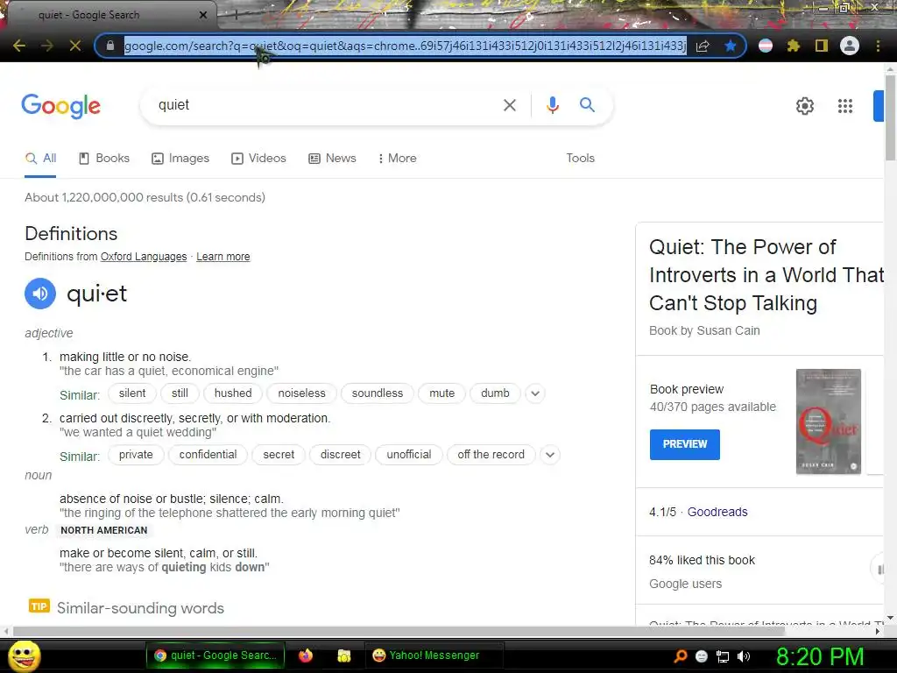This screenshot has height=673, width=897.
Task: Switch to the Books results tab
Action: coord(104,159)
